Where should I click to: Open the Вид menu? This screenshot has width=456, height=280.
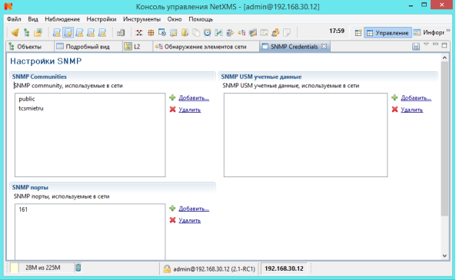click(33, 19)
